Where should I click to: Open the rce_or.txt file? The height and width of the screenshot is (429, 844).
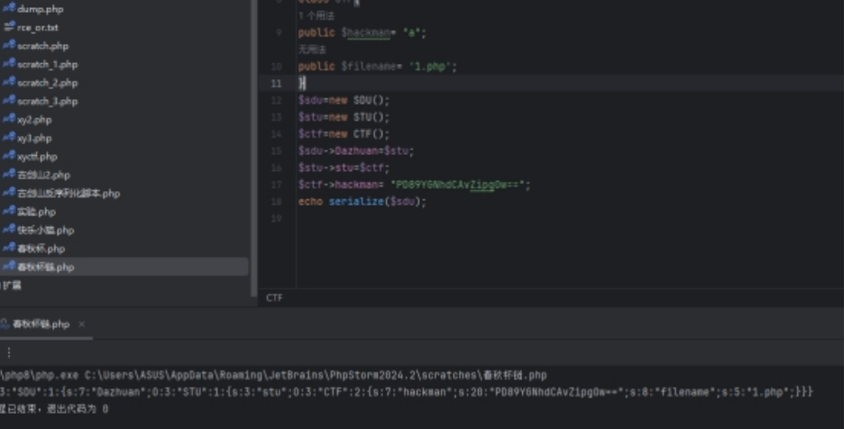37,28
